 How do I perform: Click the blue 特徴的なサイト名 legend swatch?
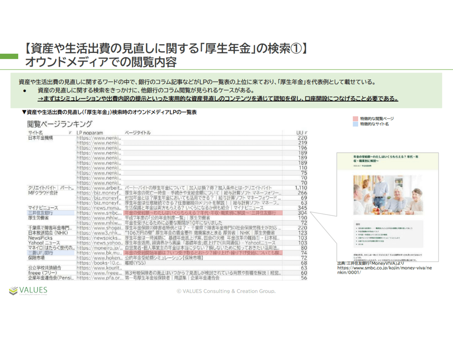pyautogui.click(x=355, y=124)
